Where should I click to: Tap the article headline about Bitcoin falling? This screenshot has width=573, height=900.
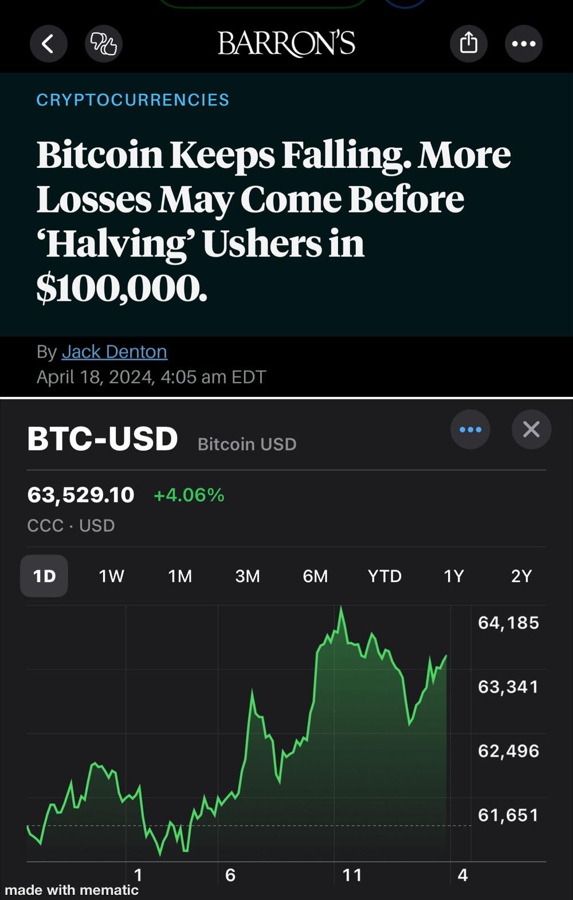[274, 221]
